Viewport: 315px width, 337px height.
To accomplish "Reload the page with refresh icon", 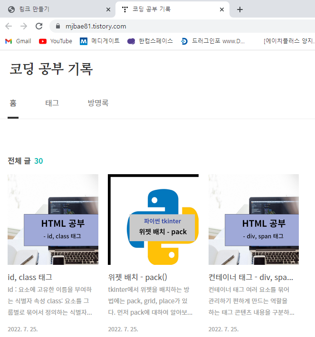I will [x=39, y=26].
